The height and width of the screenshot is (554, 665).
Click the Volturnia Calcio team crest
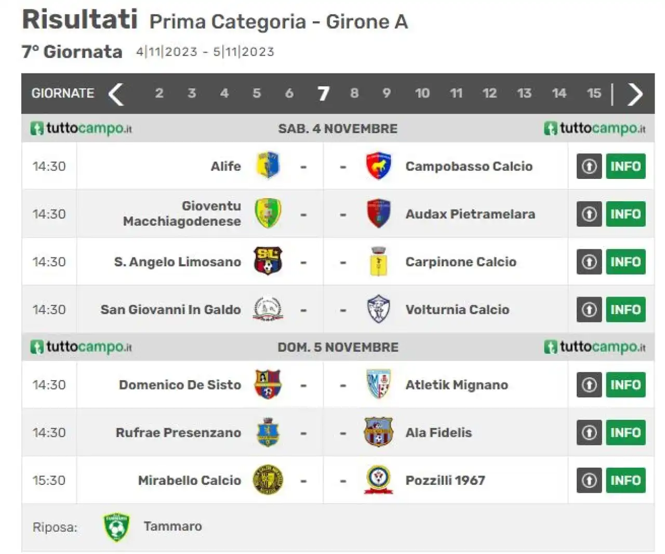pyautogui.click(x=378, y=310)
